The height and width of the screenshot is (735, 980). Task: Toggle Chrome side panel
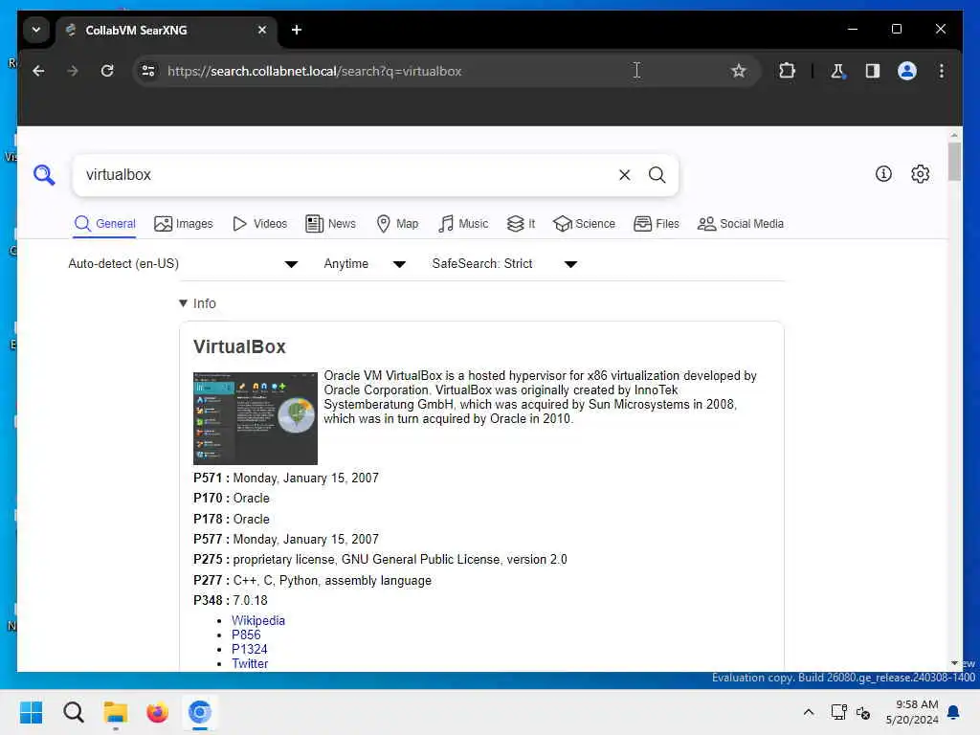[873, 71]
